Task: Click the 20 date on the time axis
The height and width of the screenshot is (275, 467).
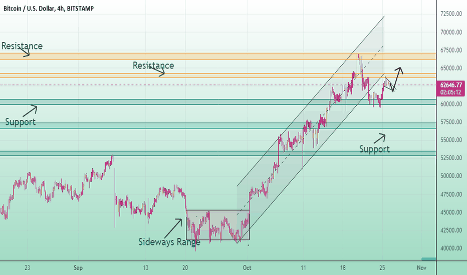Action: (x=185, y=268)
